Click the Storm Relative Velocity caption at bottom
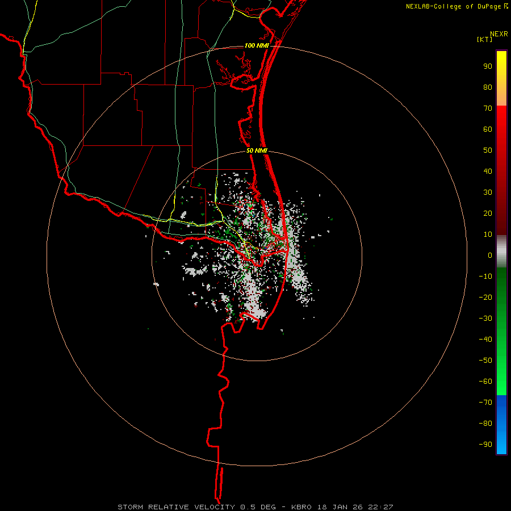 point(255,507)
